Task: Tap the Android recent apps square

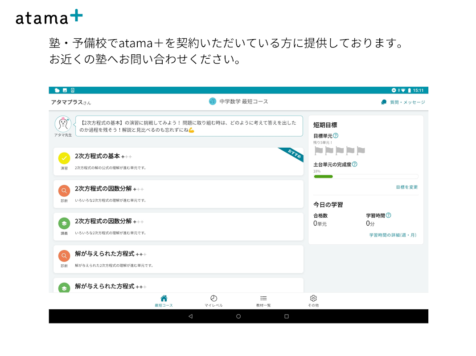Action: (x=286, y=316)
